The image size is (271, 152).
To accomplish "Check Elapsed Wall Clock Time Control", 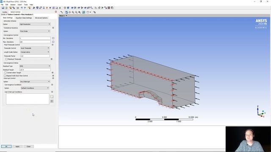I will tap(5, 76).
